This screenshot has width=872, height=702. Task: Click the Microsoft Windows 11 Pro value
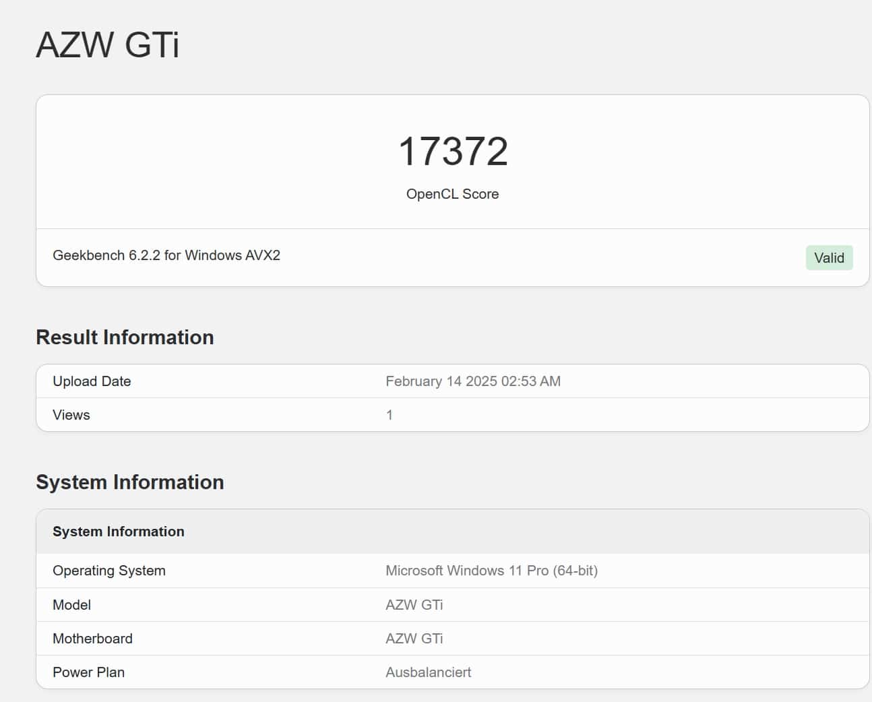click(x=491, y=571)
